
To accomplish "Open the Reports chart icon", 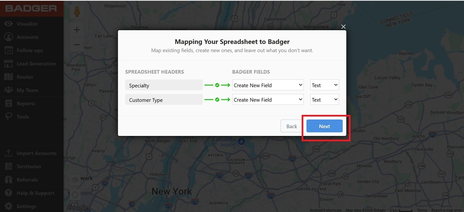I will pyautogui.click(x=8, y=103).
